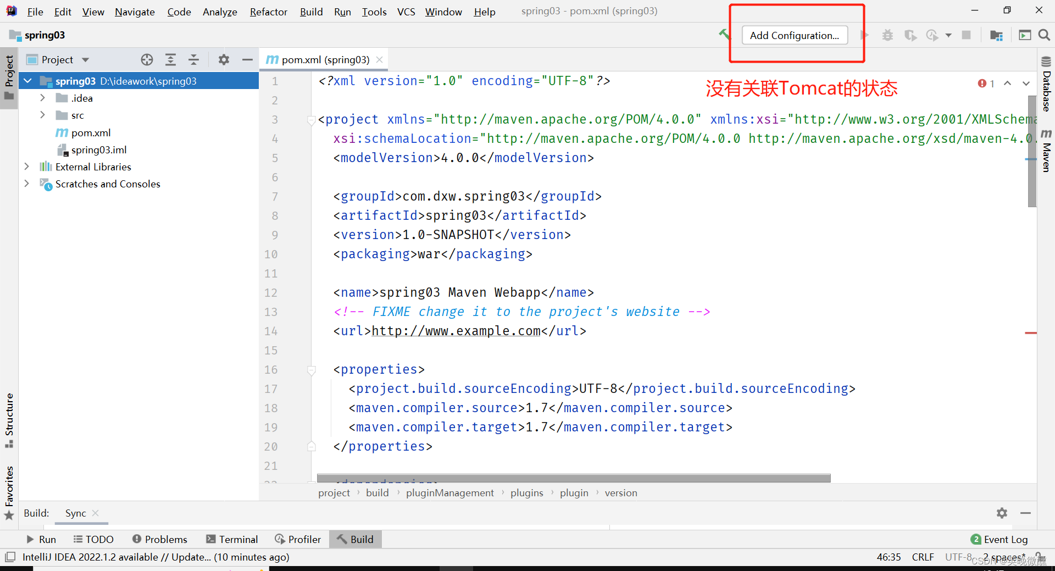Screen dimensions: 1055x571
Task: Click Run Anything icon in toolbar
Action: tap(1025, 35)
